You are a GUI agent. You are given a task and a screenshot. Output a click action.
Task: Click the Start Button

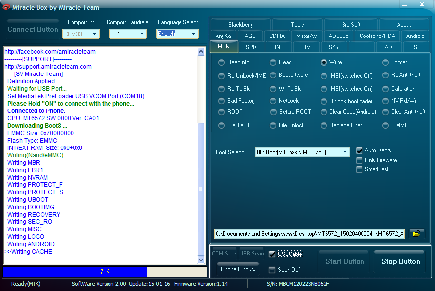tap(345, 261)
